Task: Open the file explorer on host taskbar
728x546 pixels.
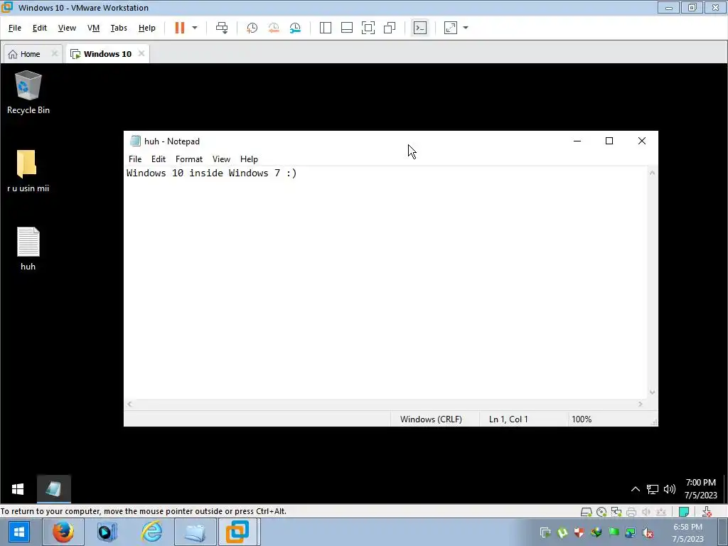Action: [x=195, y=532]
